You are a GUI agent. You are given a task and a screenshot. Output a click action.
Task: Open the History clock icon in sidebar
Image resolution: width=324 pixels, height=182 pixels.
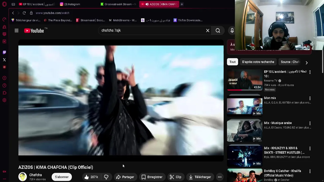click(x=4, y=85)
